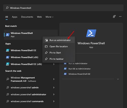Open the search feedback people icon
127x108 pixels.
114,16
